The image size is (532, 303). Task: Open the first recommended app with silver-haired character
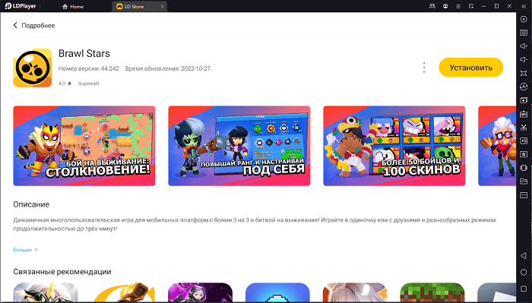click(46, 292)
